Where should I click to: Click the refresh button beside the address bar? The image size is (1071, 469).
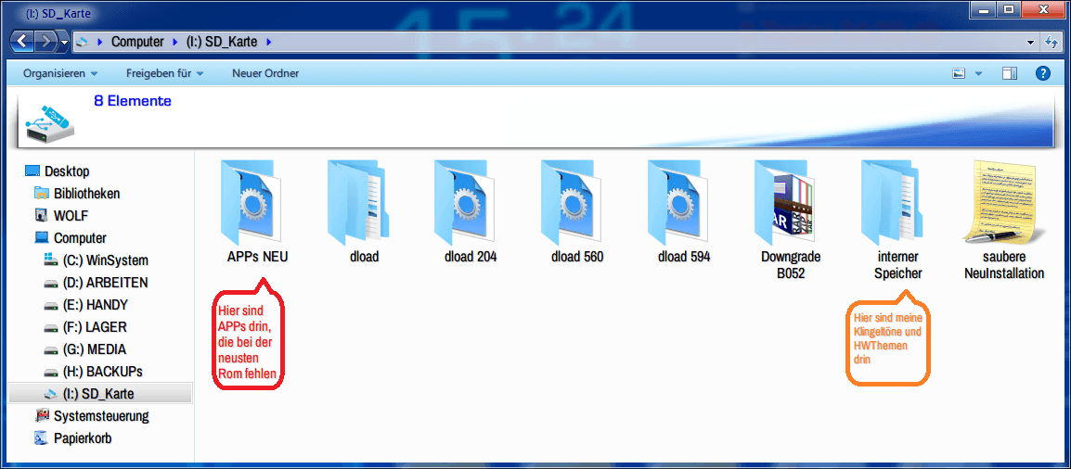pos(1052,43)
